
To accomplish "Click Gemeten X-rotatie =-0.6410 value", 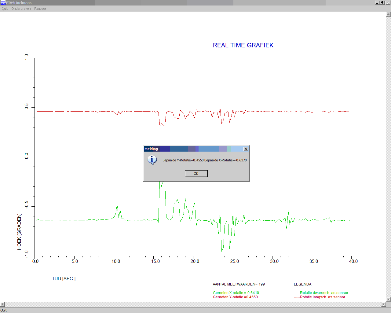I will click(236, 293).
